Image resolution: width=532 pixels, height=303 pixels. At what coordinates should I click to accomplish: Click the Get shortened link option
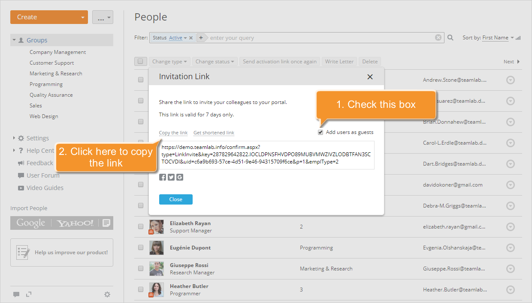[214, 133]
